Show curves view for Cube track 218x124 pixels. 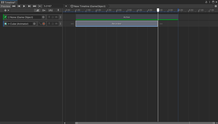click(x=40, y=24)
